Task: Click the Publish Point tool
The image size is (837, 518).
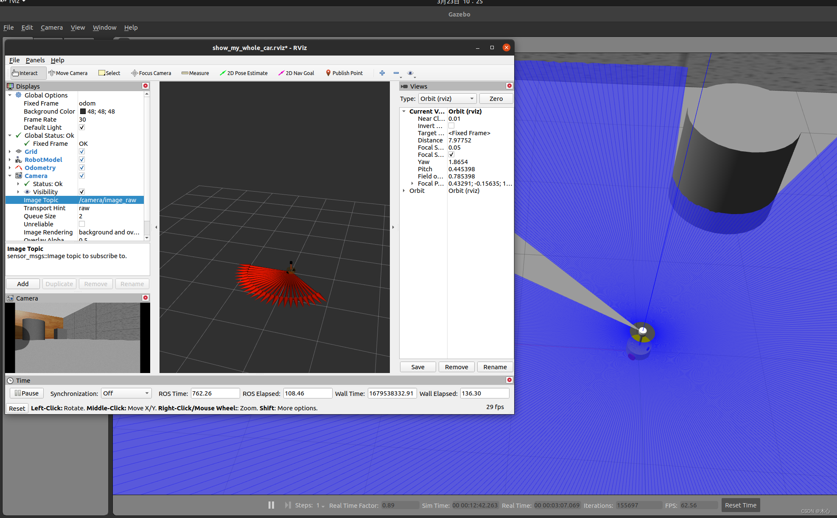Action: tap(344, 73)
